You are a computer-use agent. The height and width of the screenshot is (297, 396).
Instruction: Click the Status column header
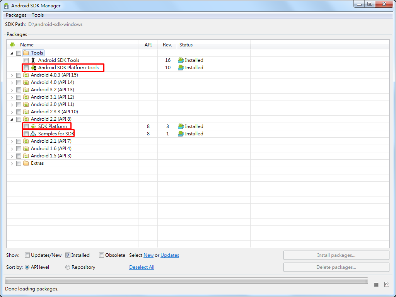213,45
